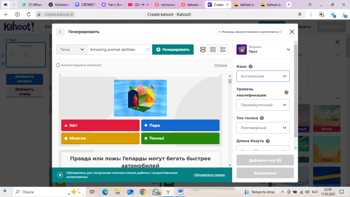Select the Весна theme thumbnail
The height and width of the screenshot is (197, 350).
(x=327, y=118)
